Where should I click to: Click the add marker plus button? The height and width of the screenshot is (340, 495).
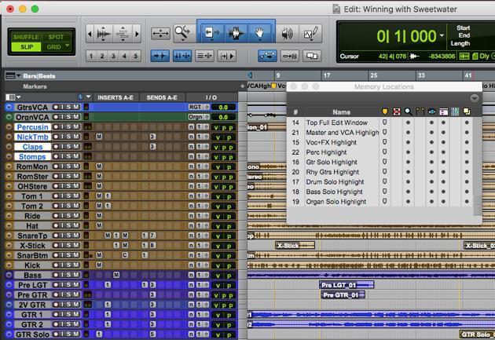[x=242, y=86]
